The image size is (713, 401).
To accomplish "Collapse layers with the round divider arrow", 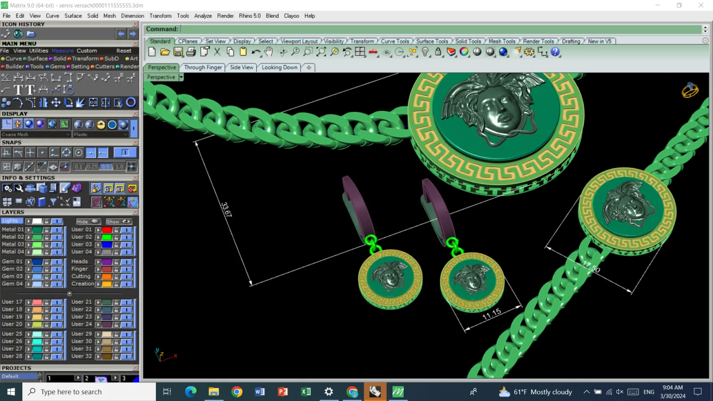I will click(70, 294).
